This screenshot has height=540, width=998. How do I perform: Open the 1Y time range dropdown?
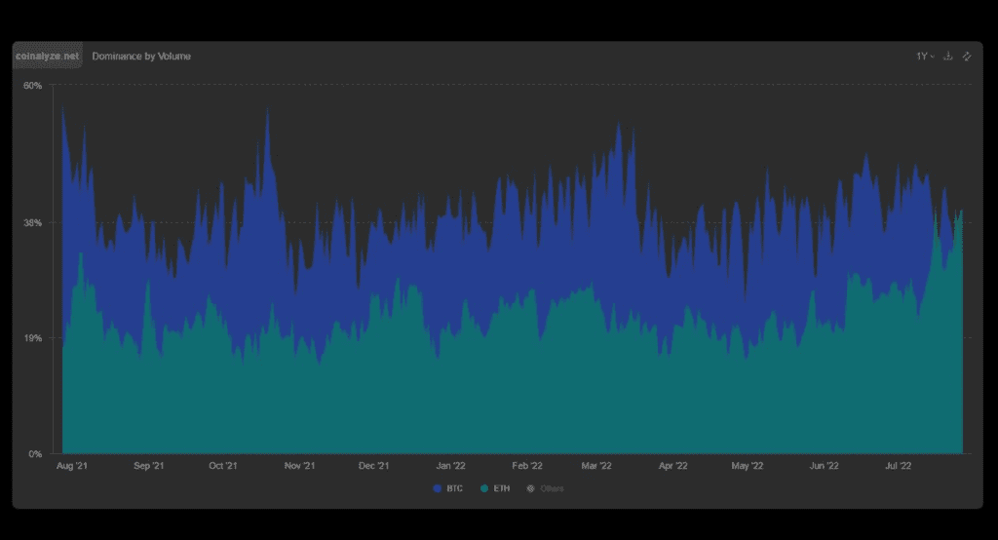tap(924, 57)
